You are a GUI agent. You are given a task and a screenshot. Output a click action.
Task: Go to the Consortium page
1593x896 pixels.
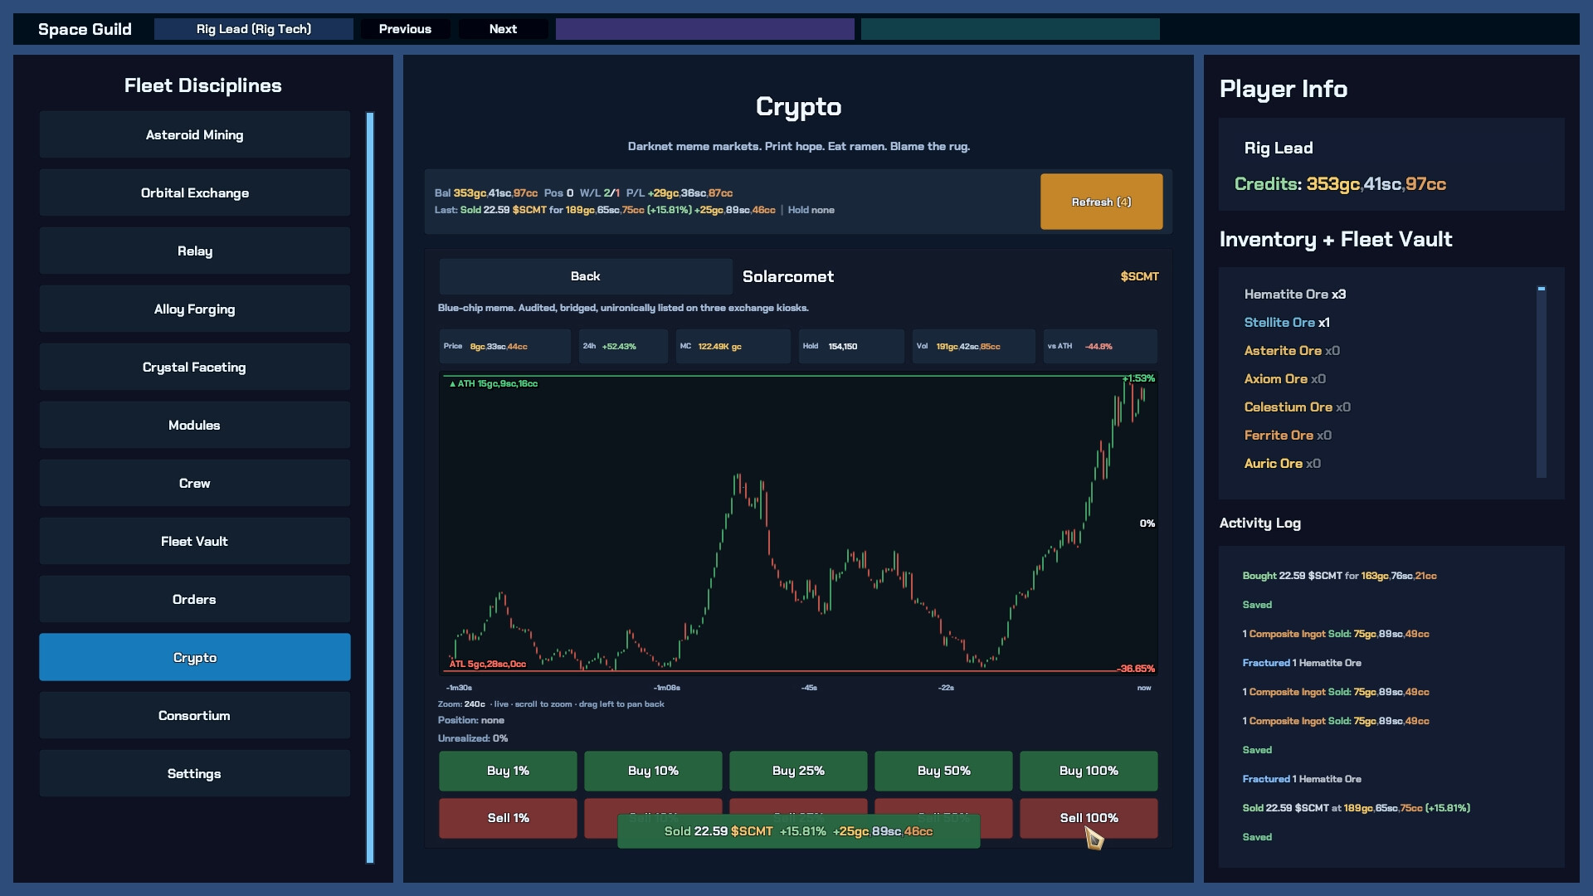194,715
